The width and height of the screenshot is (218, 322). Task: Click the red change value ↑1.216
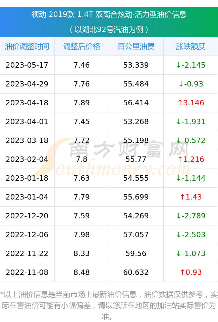[x=191, y=159]
